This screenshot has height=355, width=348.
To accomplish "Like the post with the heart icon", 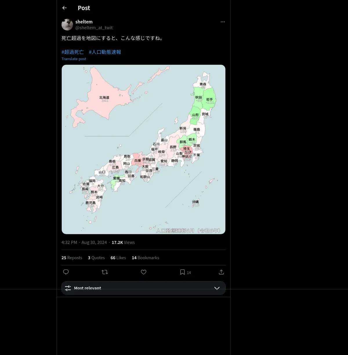I will (144, 272).
